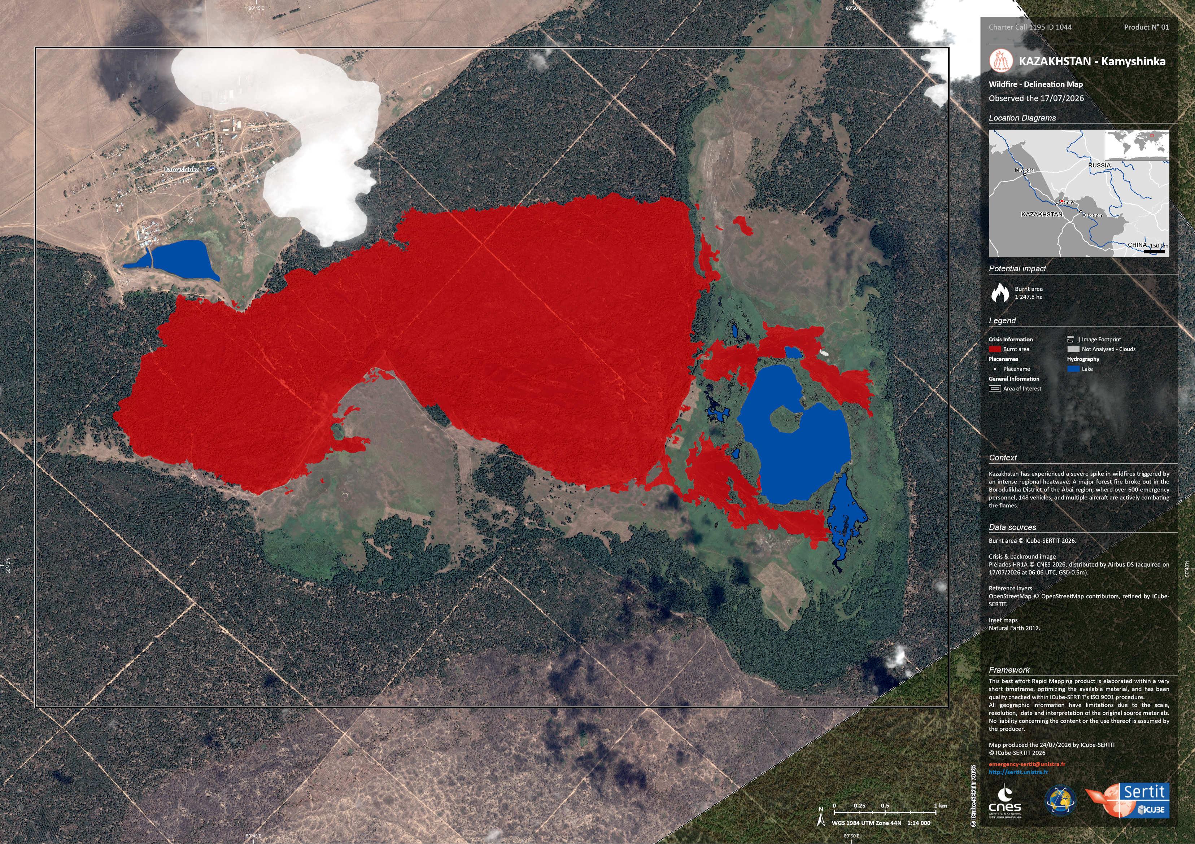1195x844 pixels.
Task: Click the 150 km scale bar in the location diagram
Action: [1154, 252]
